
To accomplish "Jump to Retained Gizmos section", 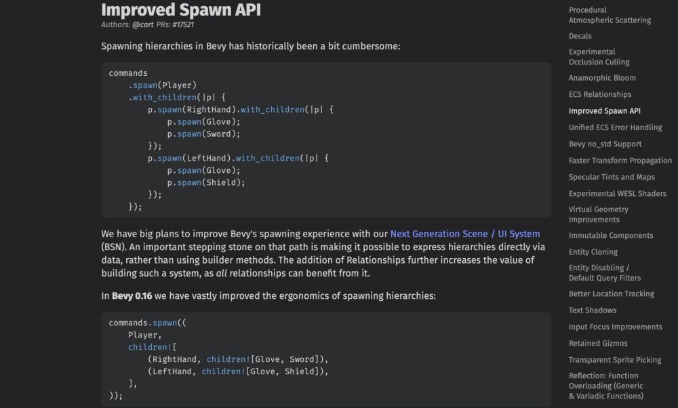I will click(x=598, y=343).
